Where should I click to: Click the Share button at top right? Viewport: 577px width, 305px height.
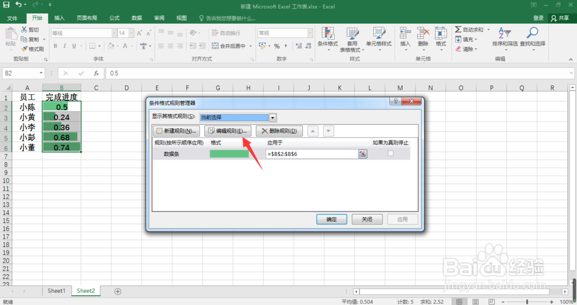(560, 18)
